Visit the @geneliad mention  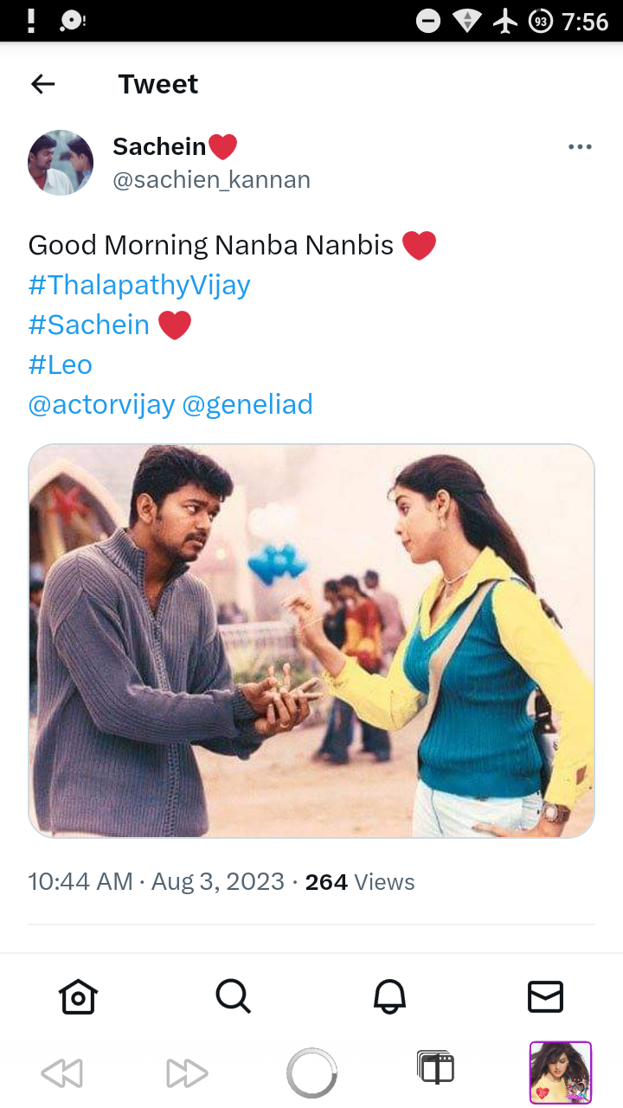tap(247, 404)
